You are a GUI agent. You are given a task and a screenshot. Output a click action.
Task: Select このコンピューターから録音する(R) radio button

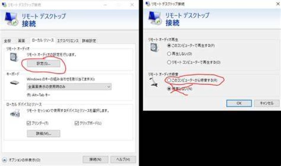click(x=169, y=80)
